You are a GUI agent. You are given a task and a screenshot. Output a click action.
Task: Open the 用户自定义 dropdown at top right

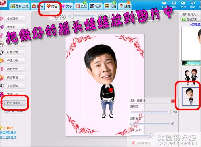[x=190, y=14]
